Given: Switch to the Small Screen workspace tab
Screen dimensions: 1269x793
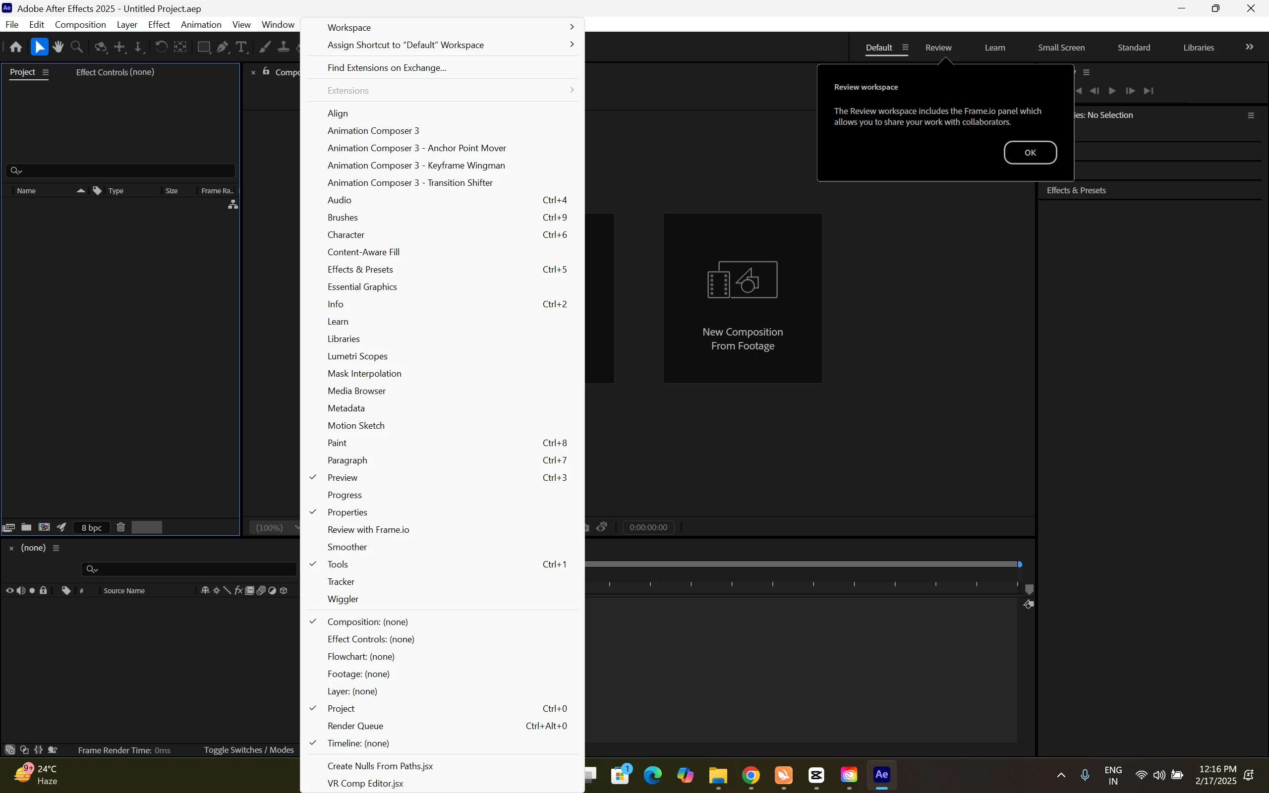Looking at the screenshot, I should 1061,47.
